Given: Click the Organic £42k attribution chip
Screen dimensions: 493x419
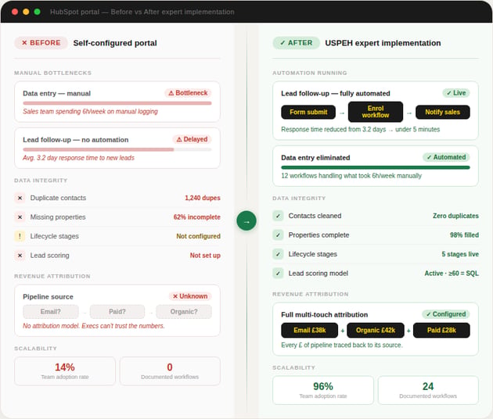Looking at the screenshot, I should click(376, 331).
